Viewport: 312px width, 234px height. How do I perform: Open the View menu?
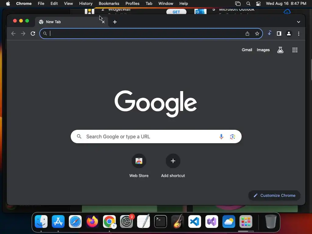click(68, 4)
